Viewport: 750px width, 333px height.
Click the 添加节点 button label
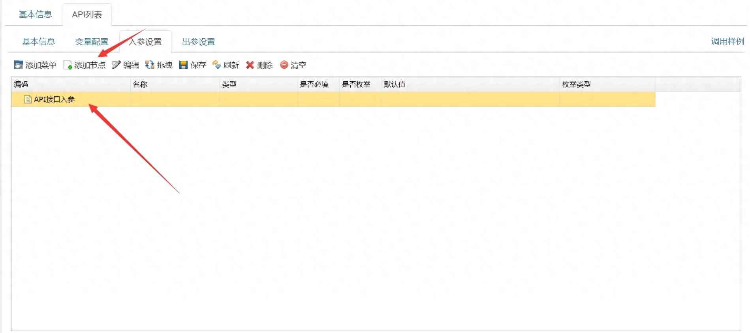[90, 65]
